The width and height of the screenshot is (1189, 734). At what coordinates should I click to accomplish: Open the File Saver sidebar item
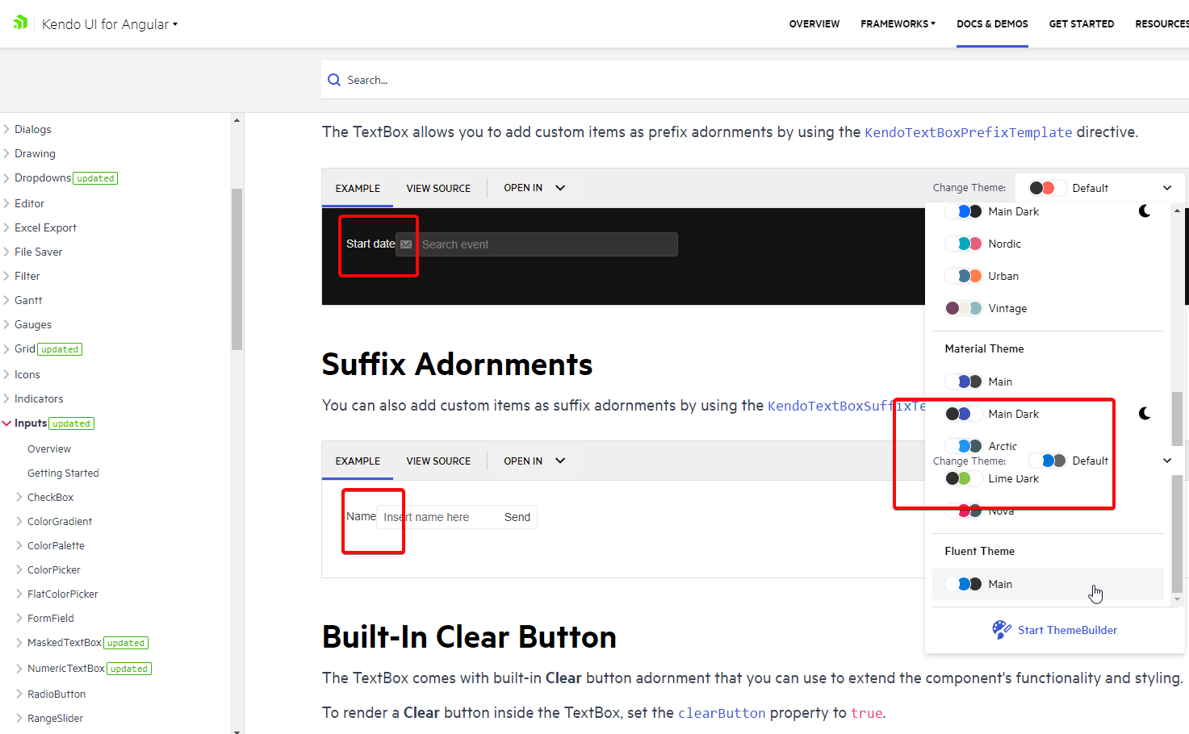(38, 252)
